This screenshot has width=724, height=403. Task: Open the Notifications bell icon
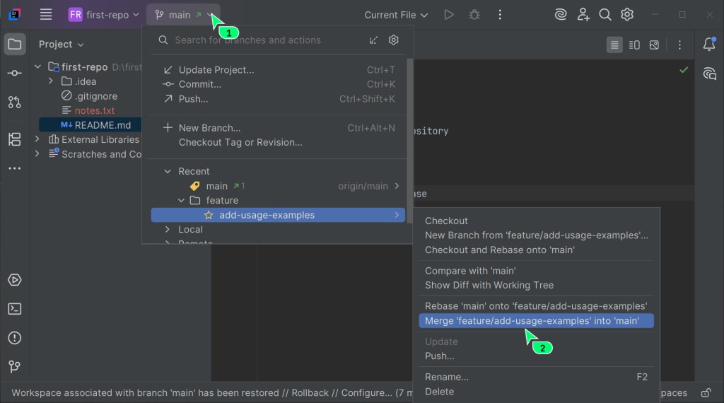tap(709, 45)
